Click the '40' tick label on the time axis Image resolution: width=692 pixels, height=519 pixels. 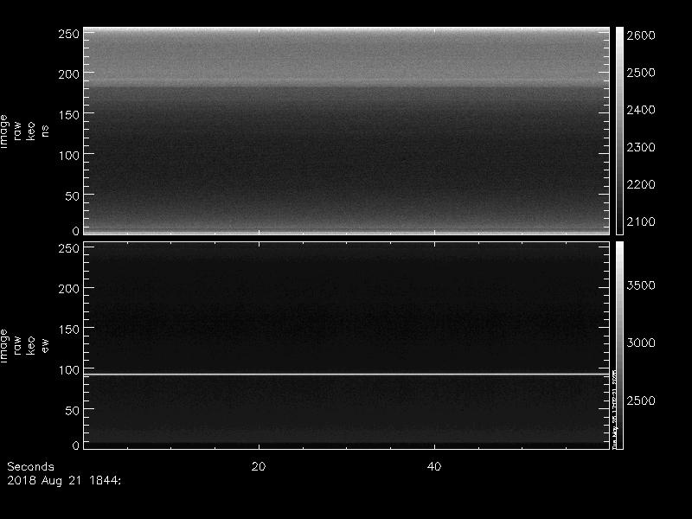coord(434,466)
